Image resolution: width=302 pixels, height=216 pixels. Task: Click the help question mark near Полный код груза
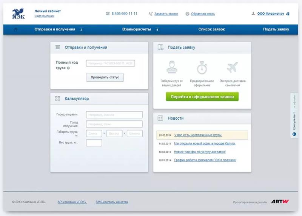coord(68,68)
